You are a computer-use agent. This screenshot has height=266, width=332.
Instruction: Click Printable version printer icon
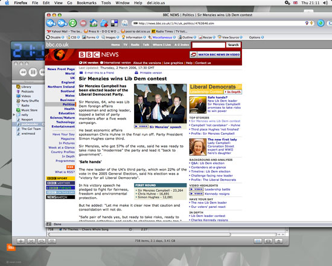click(x=136, y=73)
